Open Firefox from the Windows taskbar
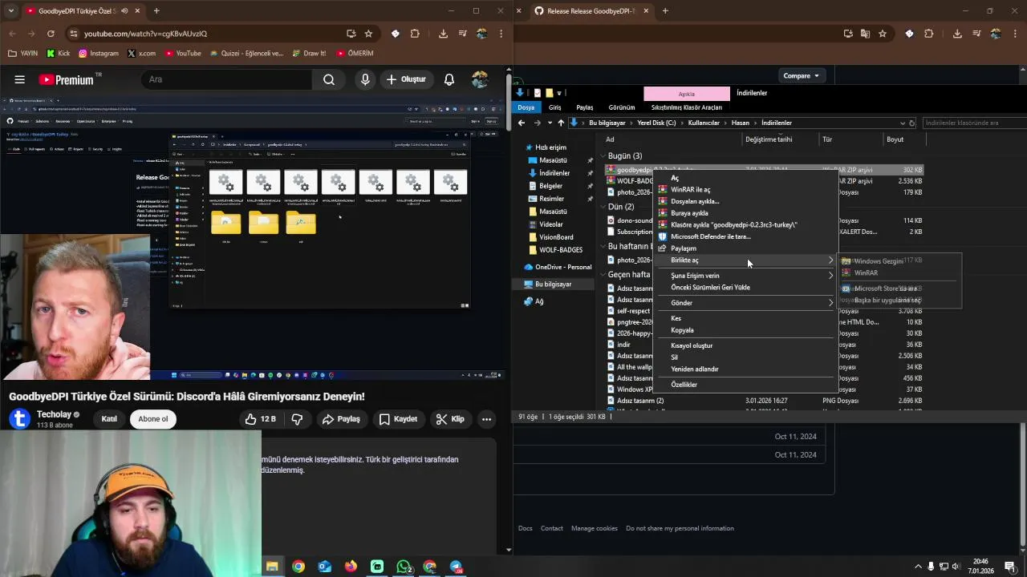This screenshot has height=577, width=1027. (351, 567)
